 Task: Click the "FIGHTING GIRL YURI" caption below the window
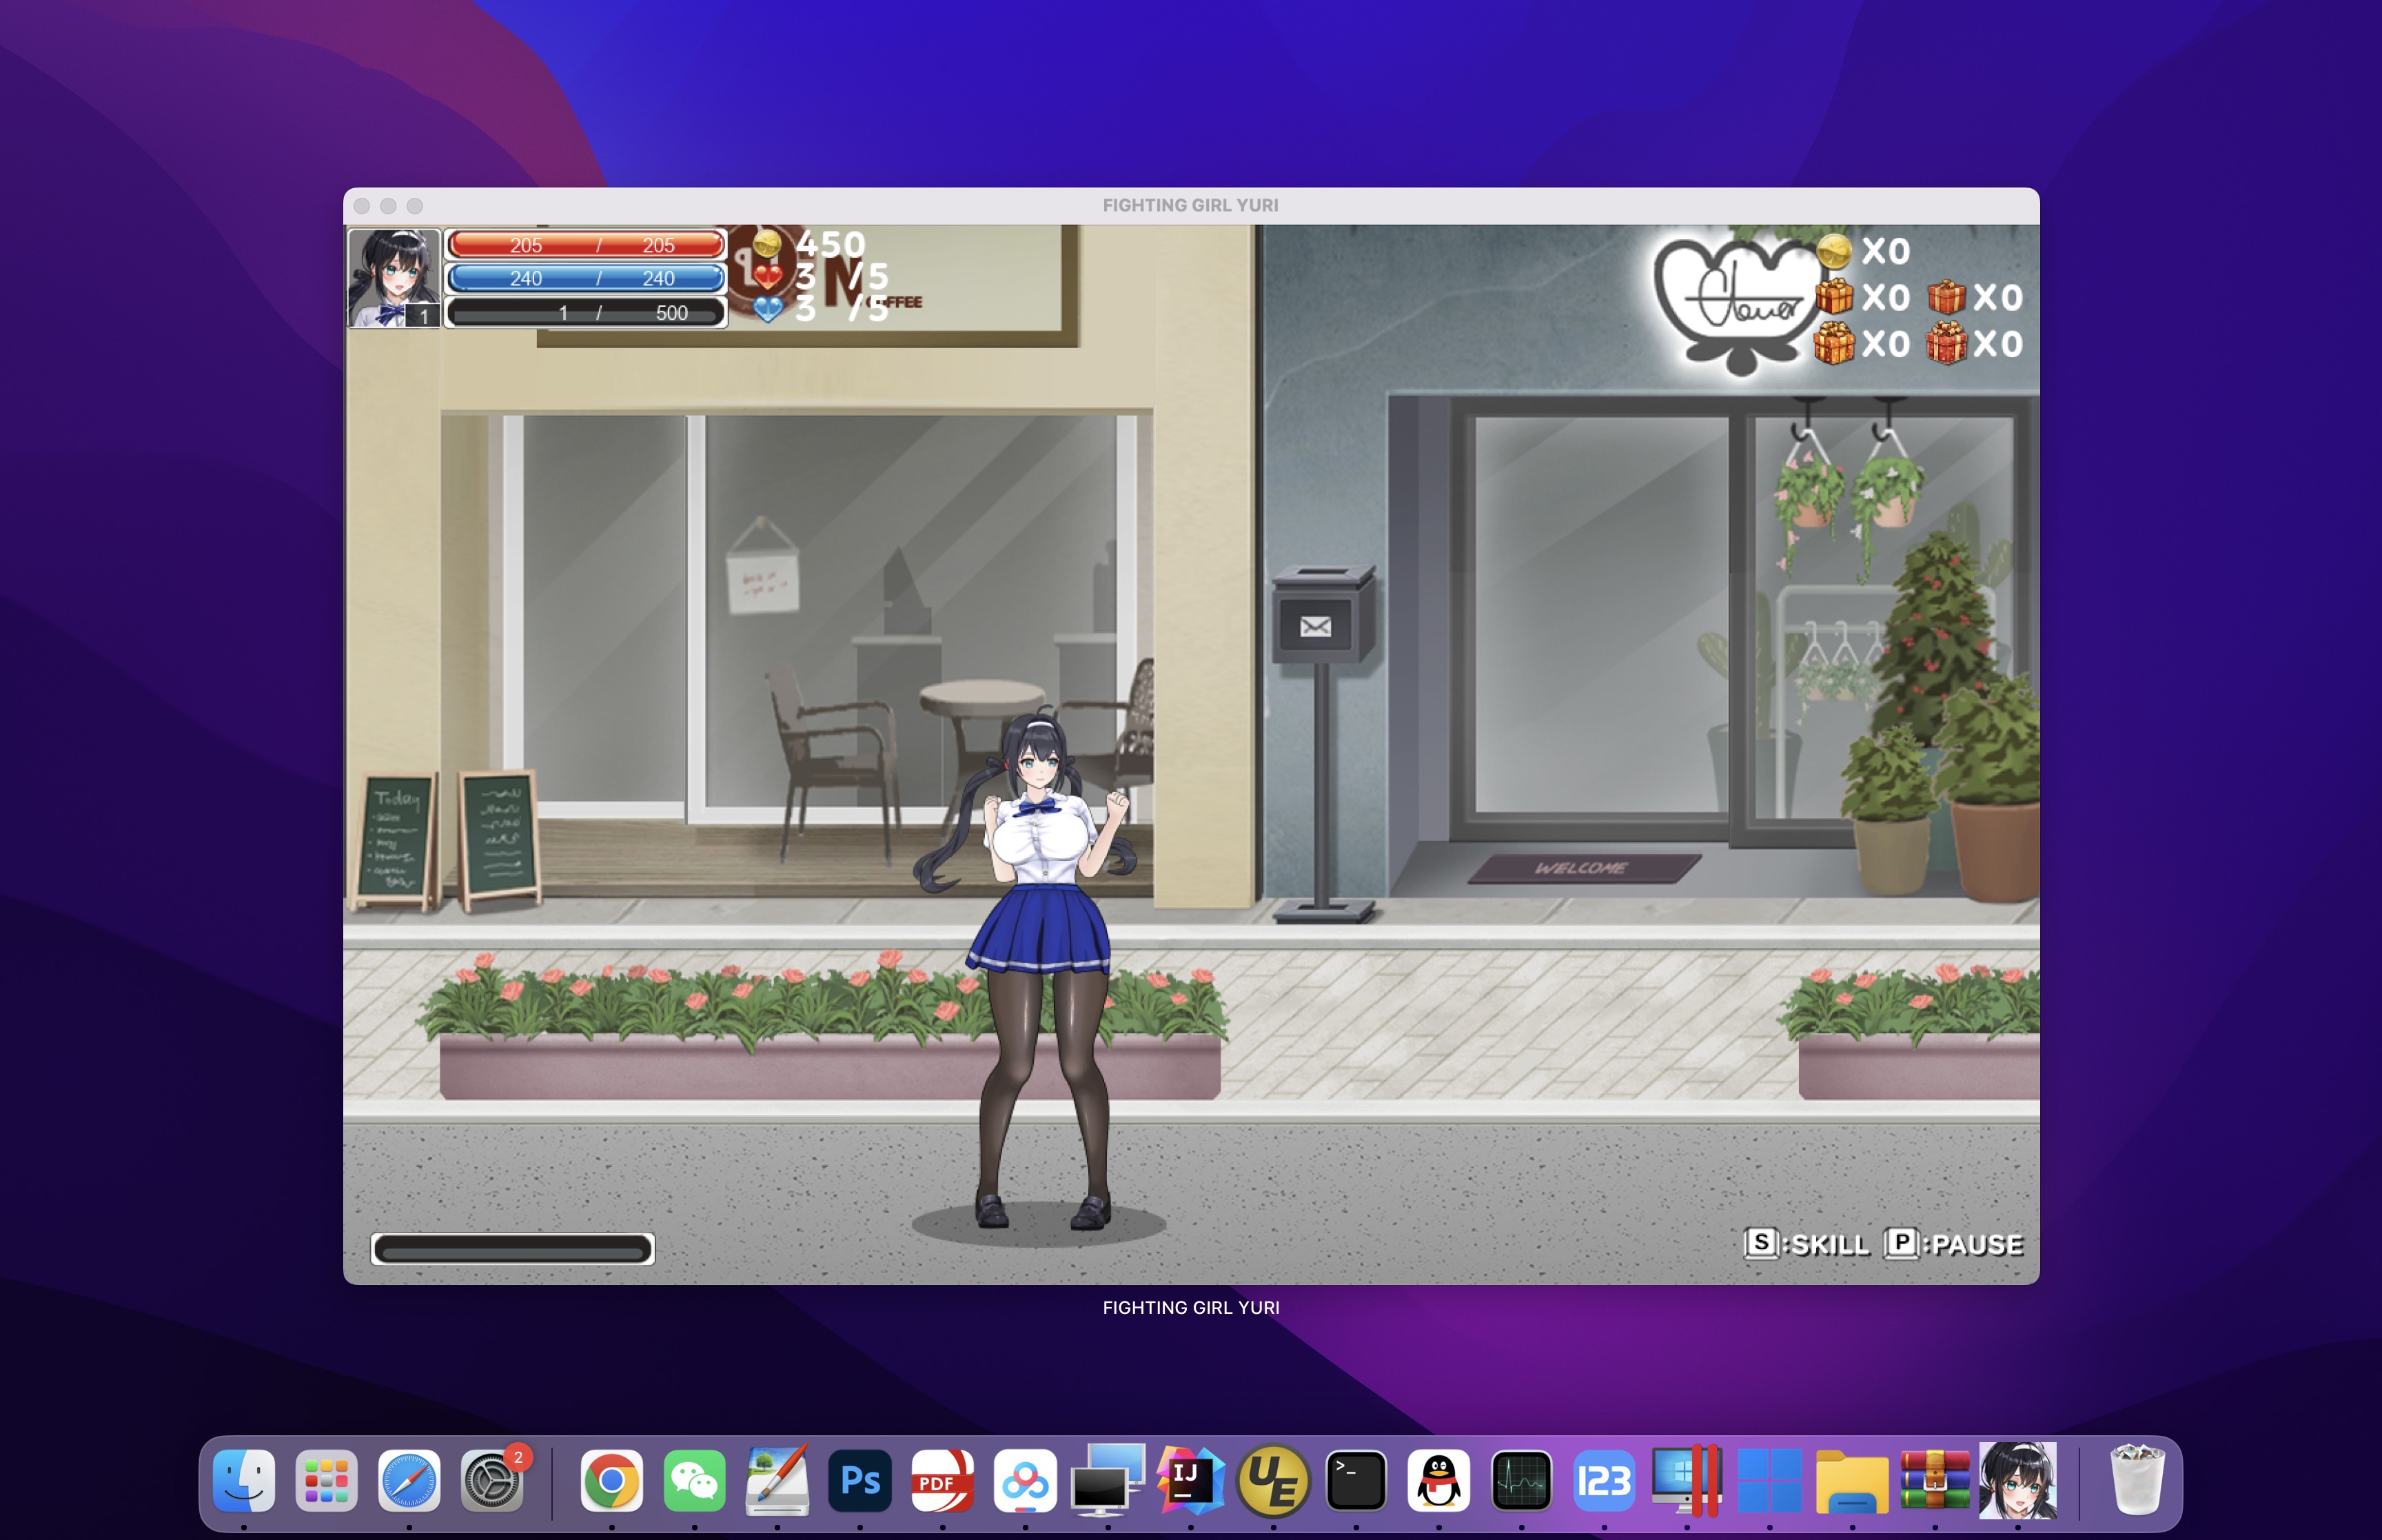click(1190, 1307)
